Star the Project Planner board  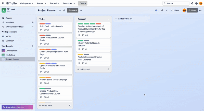pos(60,10)
